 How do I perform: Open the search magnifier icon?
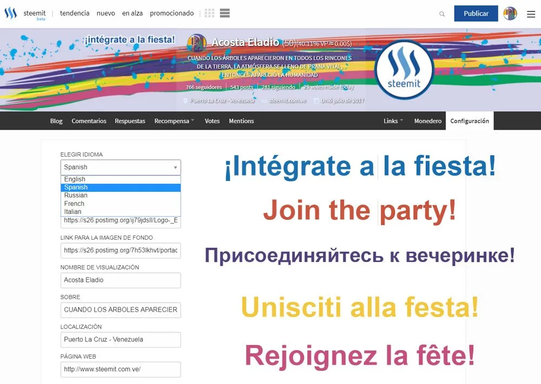442,14
